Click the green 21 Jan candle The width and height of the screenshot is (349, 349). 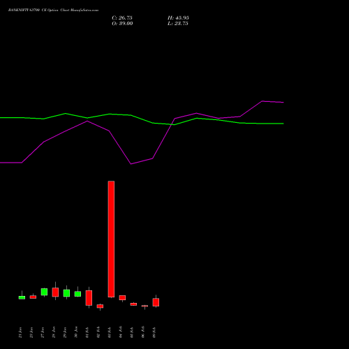click(x=22, y=297)
